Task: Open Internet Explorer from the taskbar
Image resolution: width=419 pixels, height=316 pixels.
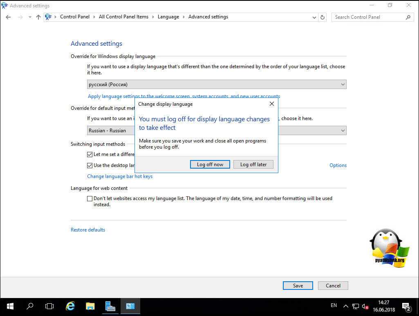Action: coord(70,306)
